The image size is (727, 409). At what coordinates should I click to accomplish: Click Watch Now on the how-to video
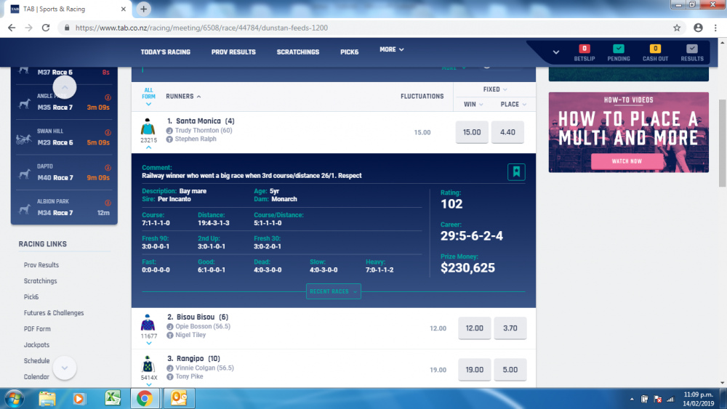click(627, 161)
